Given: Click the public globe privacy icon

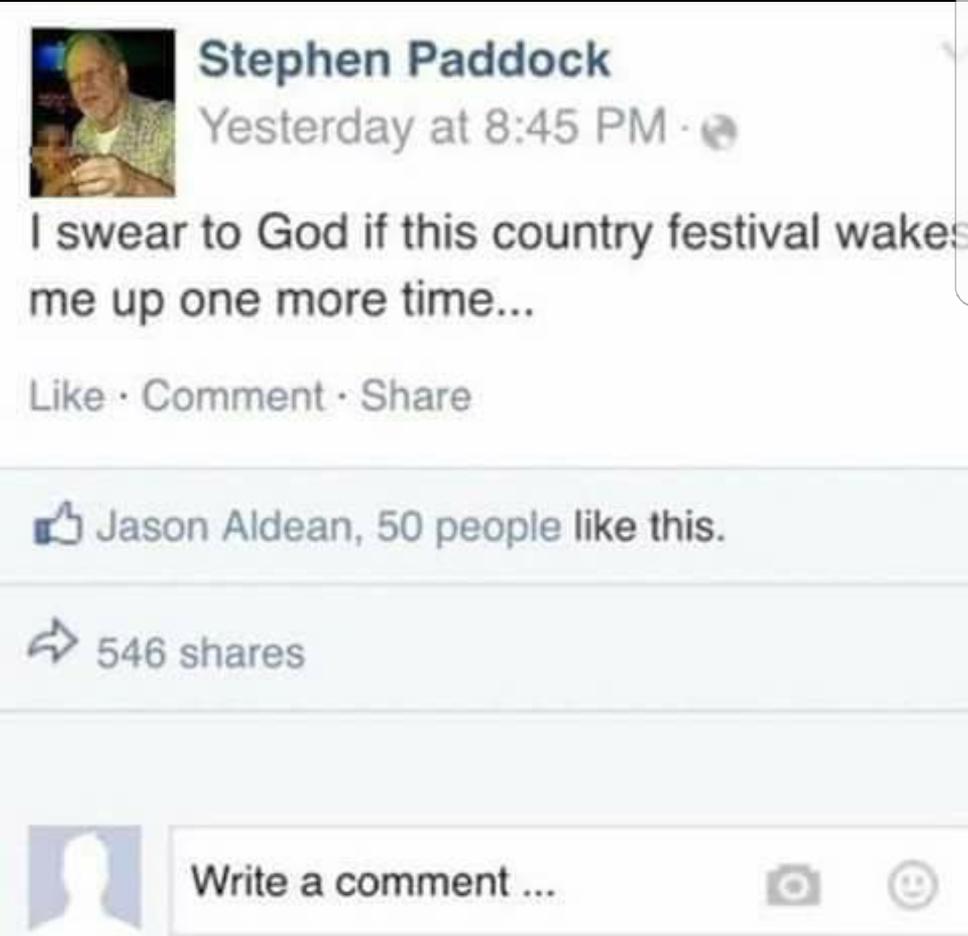Looking at the screenshot, I should click(718, 132).
